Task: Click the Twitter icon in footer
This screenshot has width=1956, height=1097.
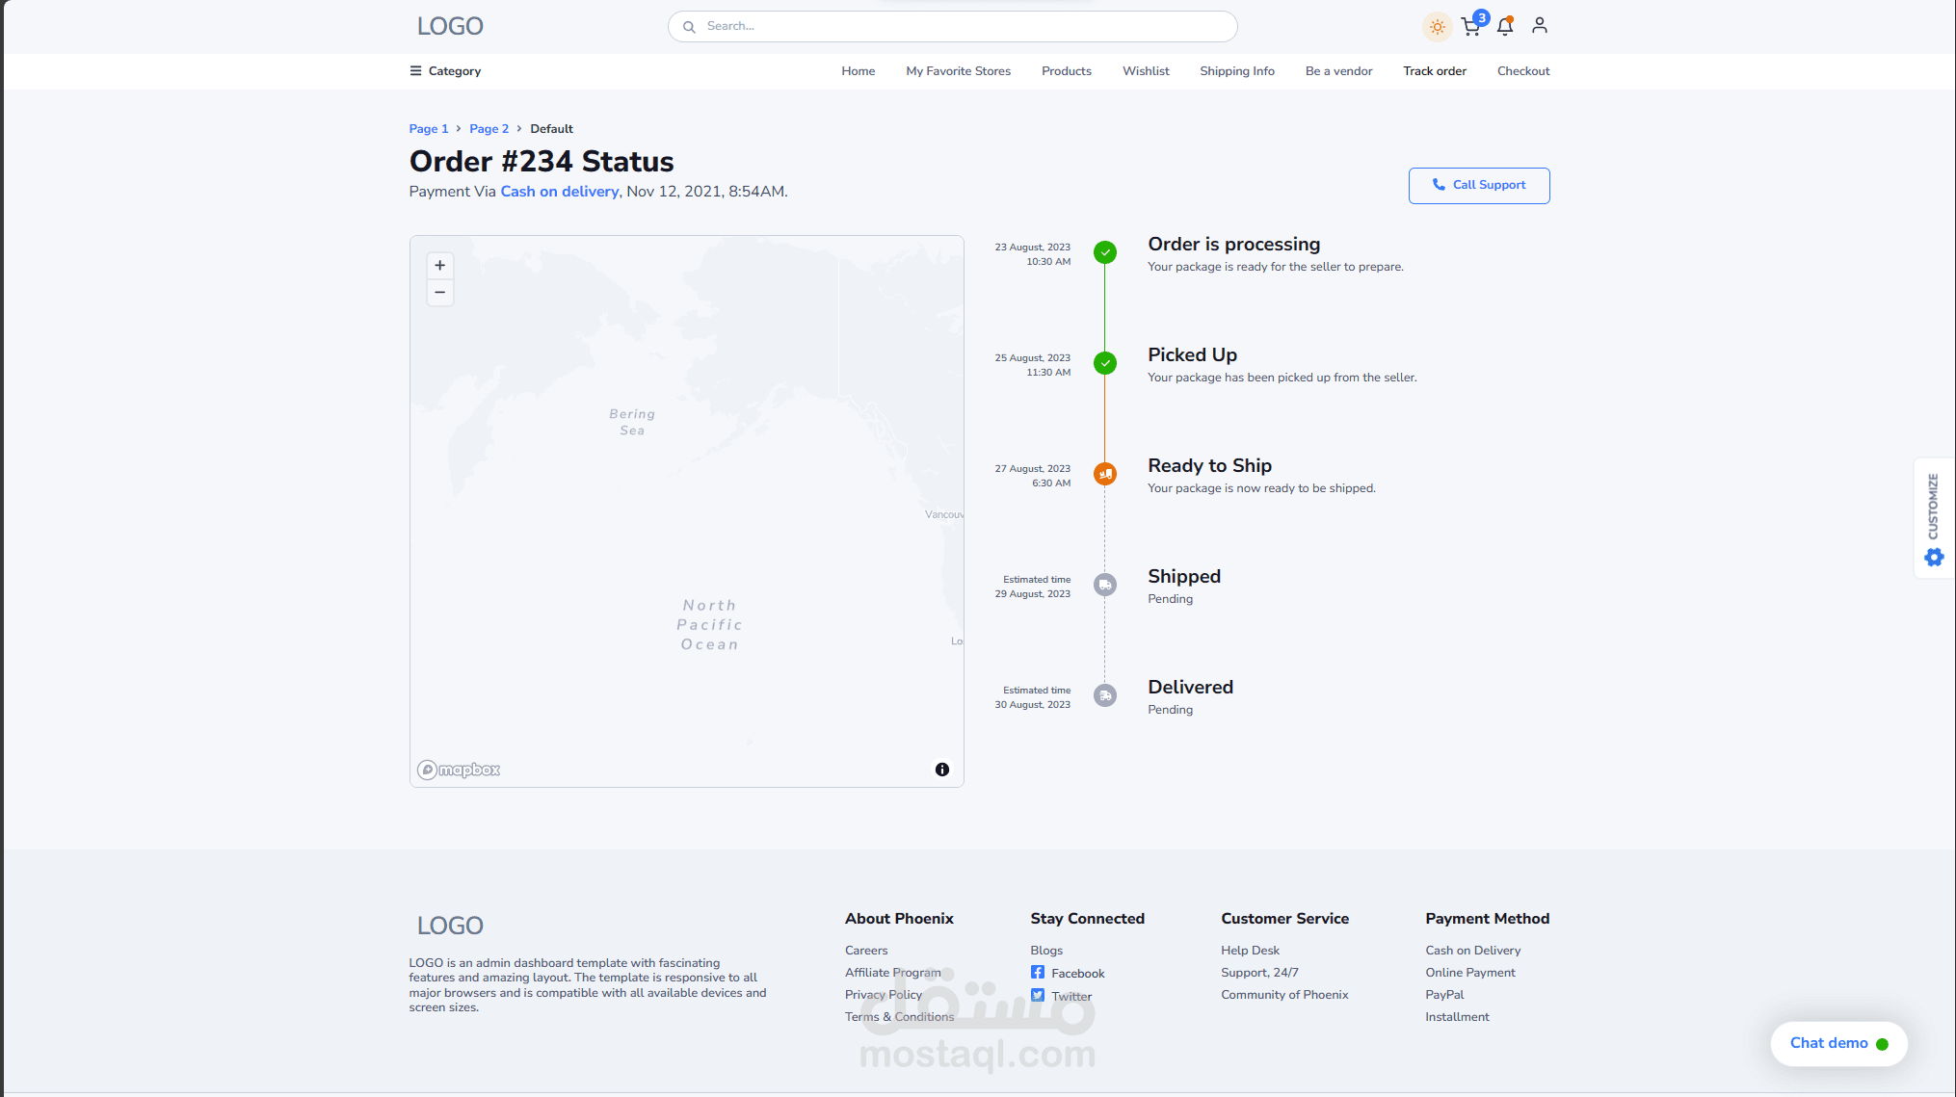Action: pyautogui.click(x=1038, y=996)
